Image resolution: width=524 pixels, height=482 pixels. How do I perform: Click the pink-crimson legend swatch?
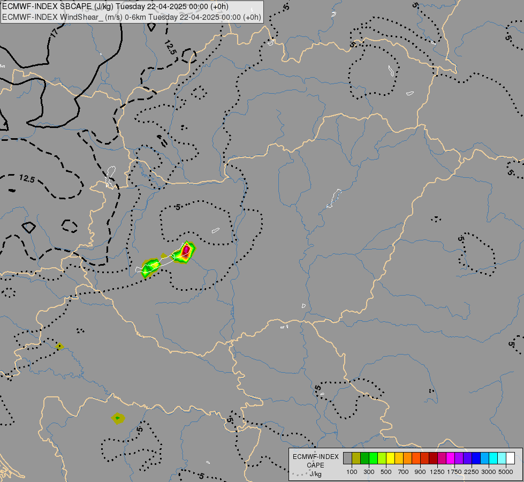pyautogui.click(x=442, y=458)
